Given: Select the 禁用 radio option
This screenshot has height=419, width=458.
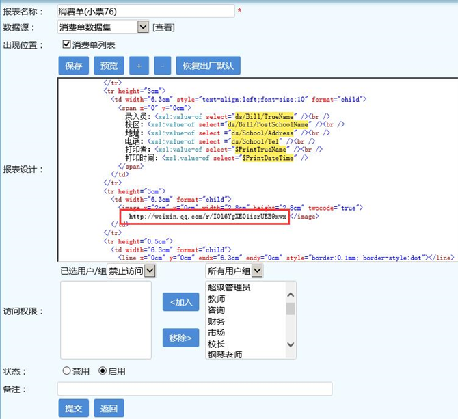Looking at the screenshot, I should [66, 370].
